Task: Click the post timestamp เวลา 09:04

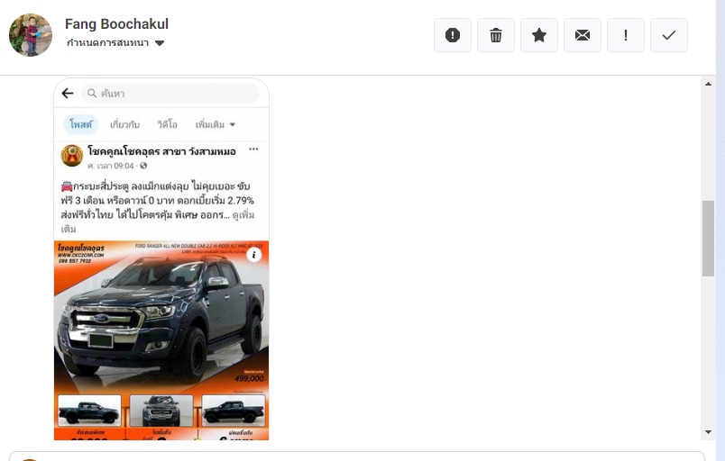Action: click(111, 166)
